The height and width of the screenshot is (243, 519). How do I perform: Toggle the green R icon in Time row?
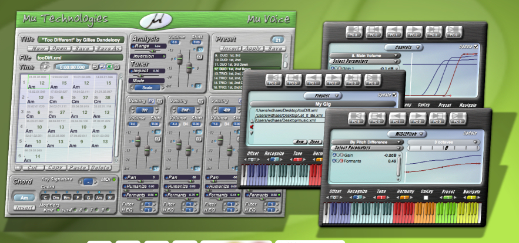click(109, 67)
